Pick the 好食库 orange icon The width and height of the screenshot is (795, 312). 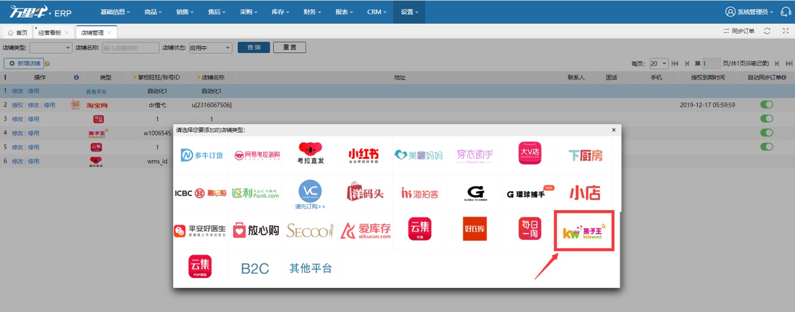[475, 229]
